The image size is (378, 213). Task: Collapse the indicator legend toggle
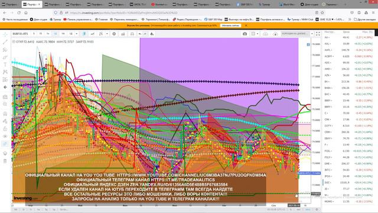tap(14, 42)
